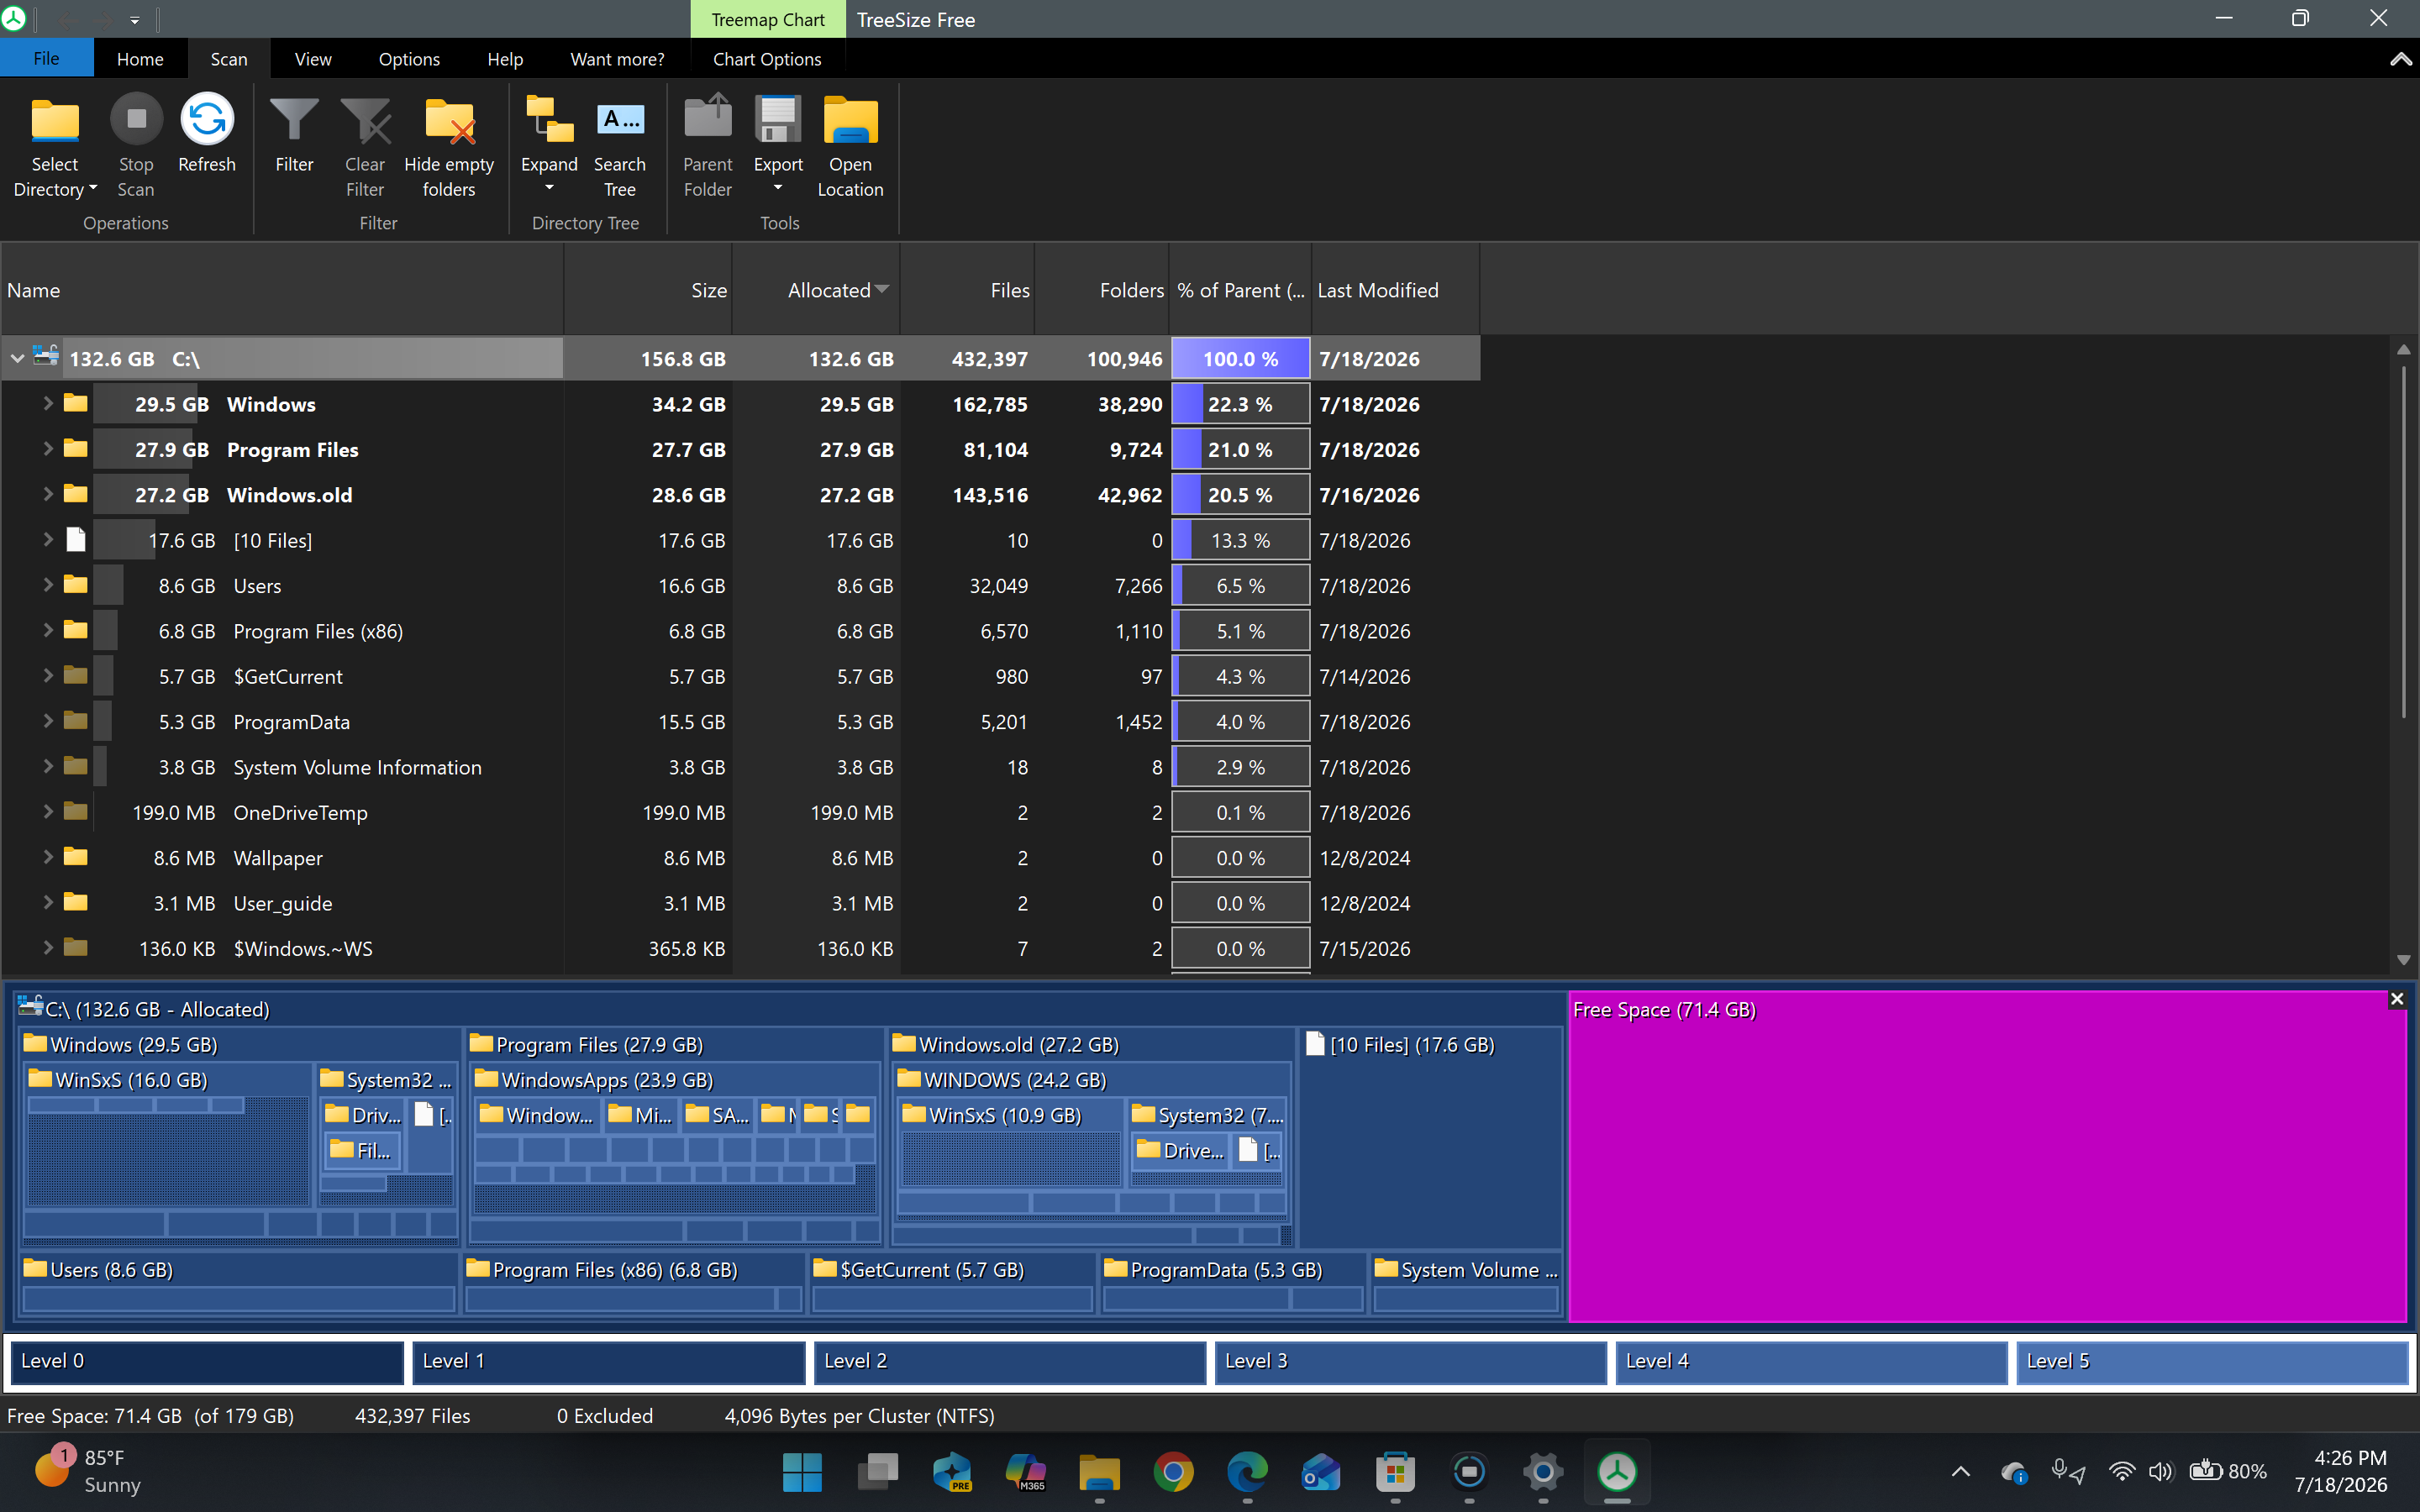Click the Clear Filter icon
This screenshot has height=1512, width=2420.
tap(365, 121)
